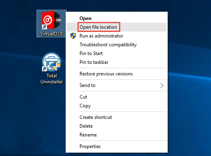The height and width of the screenshot is (156, 211).
Task: Choose Open in the context menu
Action: pyautogui.click(x=117, y=18)
